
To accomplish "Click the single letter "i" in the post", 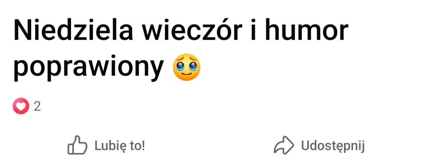I will [x=254, y=30].
